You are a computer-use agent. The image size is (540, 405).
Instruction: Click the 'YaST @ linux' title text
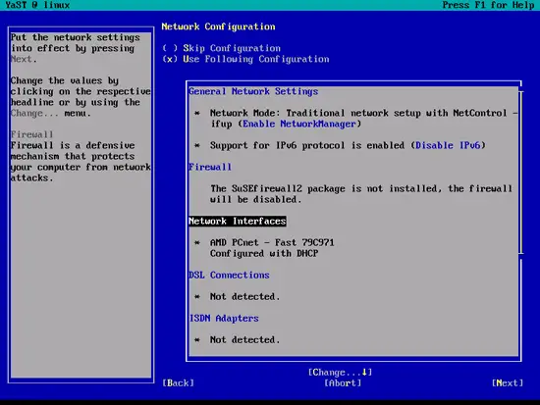click(37, 5)
